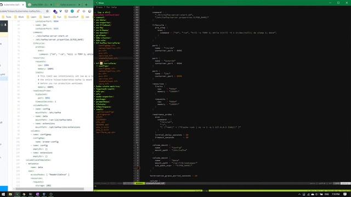The image size is (351, 197).
Task: Click the ENG language indicator in tray
Action: pyautogui.click(x=327, y=194)
